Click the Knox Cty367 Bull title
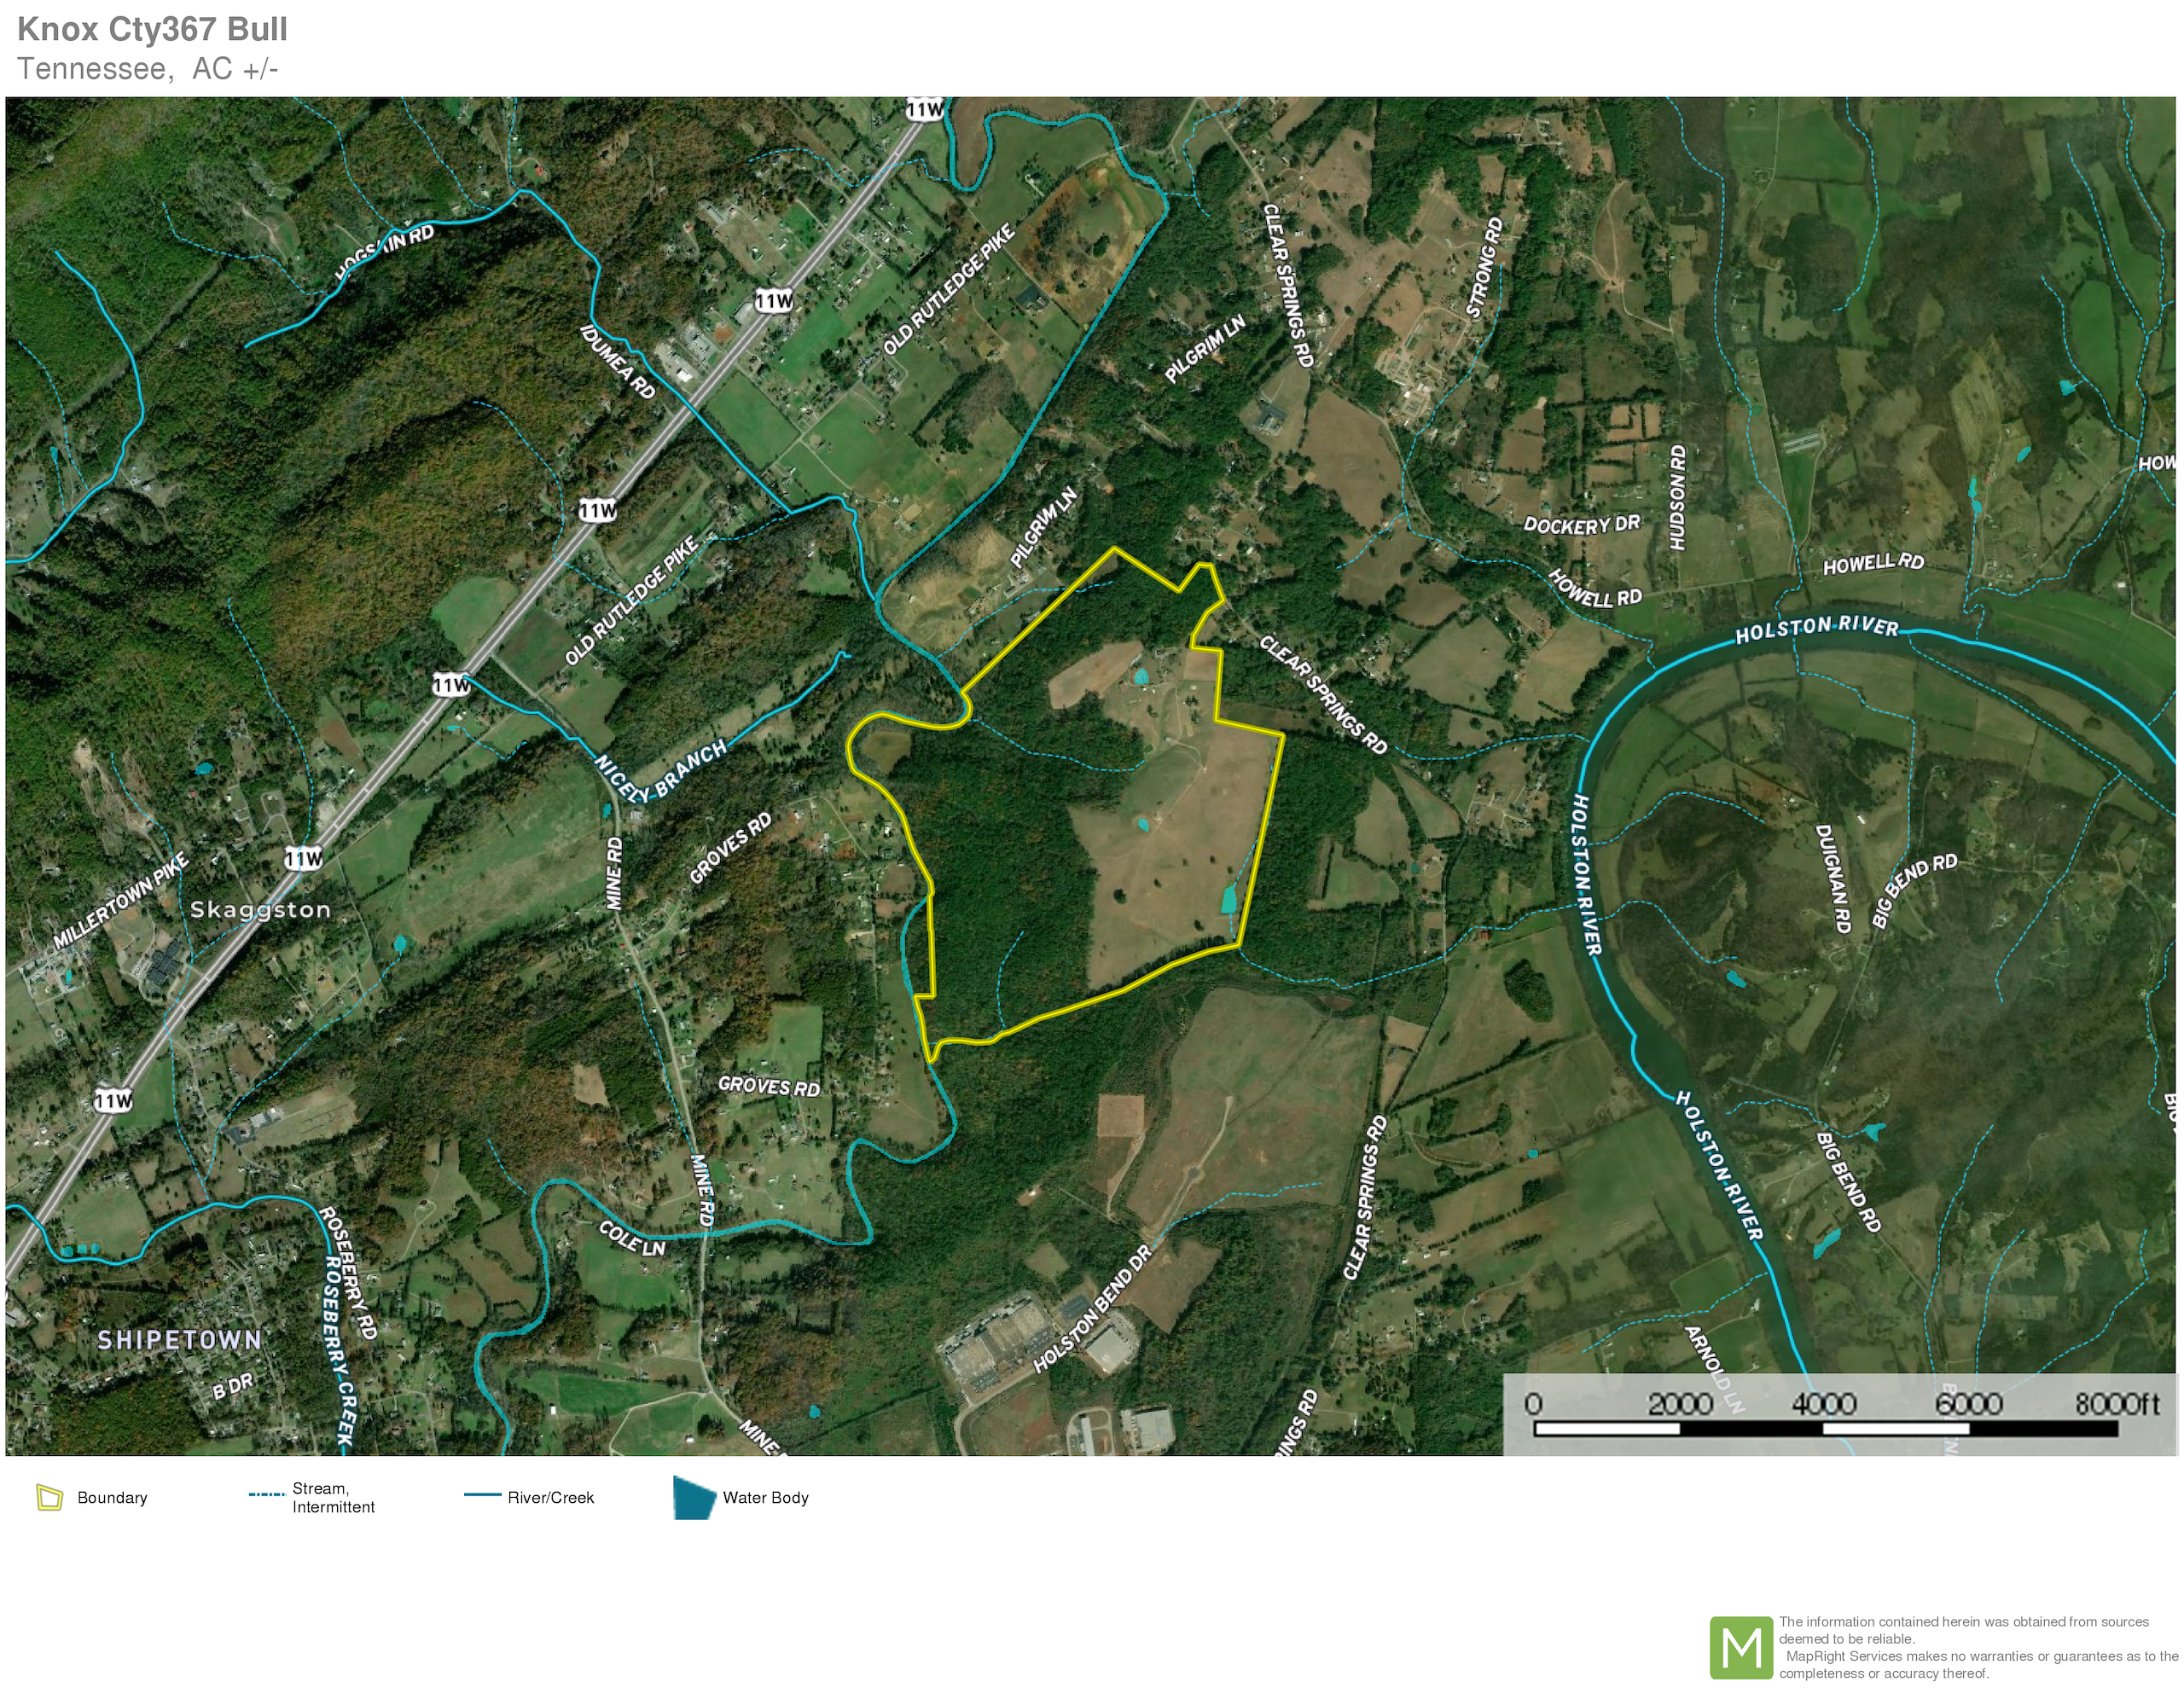This screenshot has height=1688, width=2184. (x=152, y=29)
